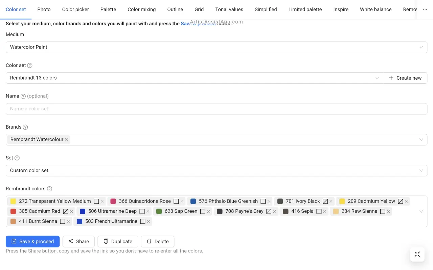Remove the 623 Sap Green tag
The height and width of the screenshot is (270, 433).
tap(209, 212)
